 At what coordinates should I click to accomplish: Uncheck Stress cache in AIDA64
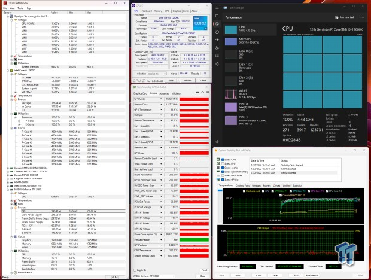coord(223,168)
